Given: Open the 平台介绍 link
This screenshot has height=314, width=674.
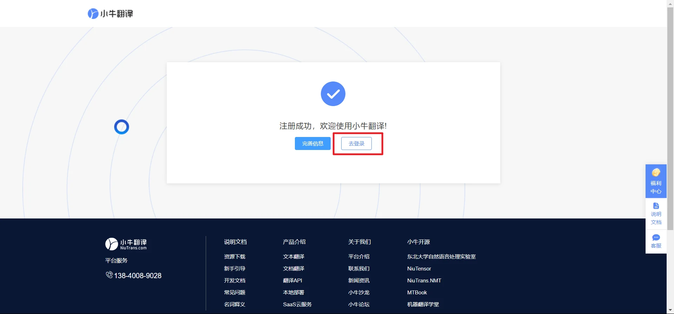Looking at the screenshot, I should [x=359, y=257].
